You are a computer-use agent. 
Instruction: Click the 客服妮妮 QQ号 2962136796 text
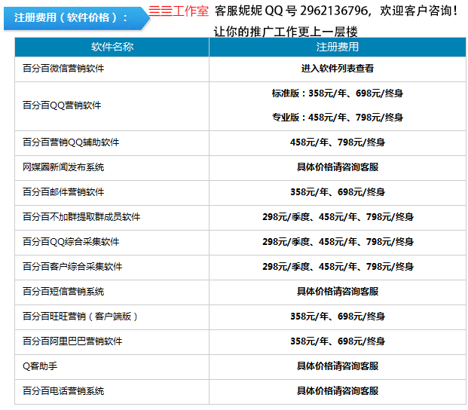click(x=292, y=11)
